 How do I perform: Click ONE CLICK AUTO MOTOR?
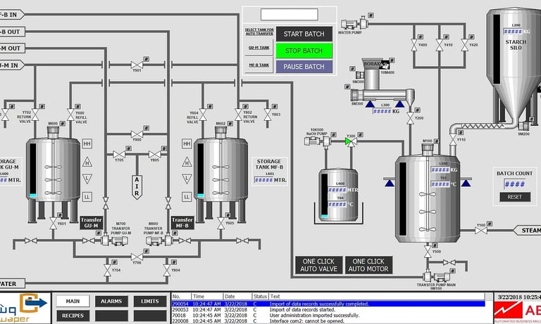pos(368,265)
